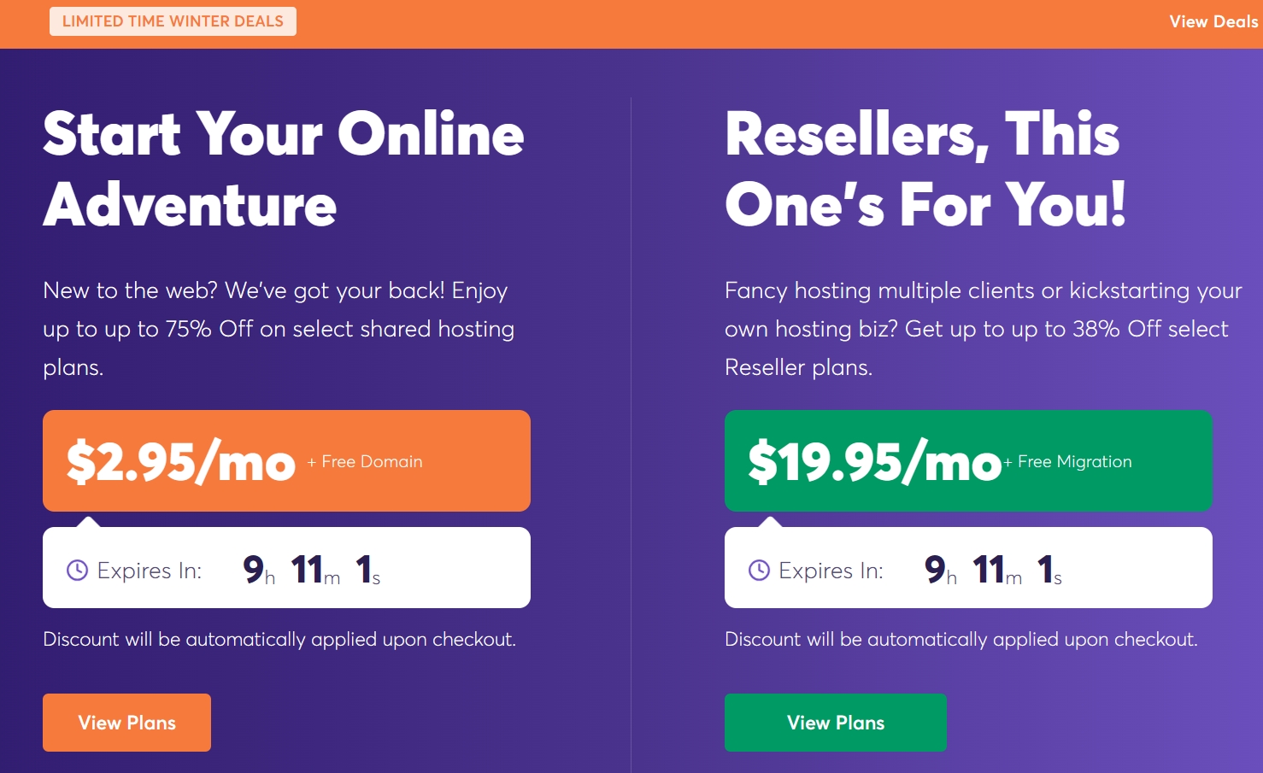Click the discount checkout note under reseller offer
1263x773 pixels.
(x=960, y=639)
